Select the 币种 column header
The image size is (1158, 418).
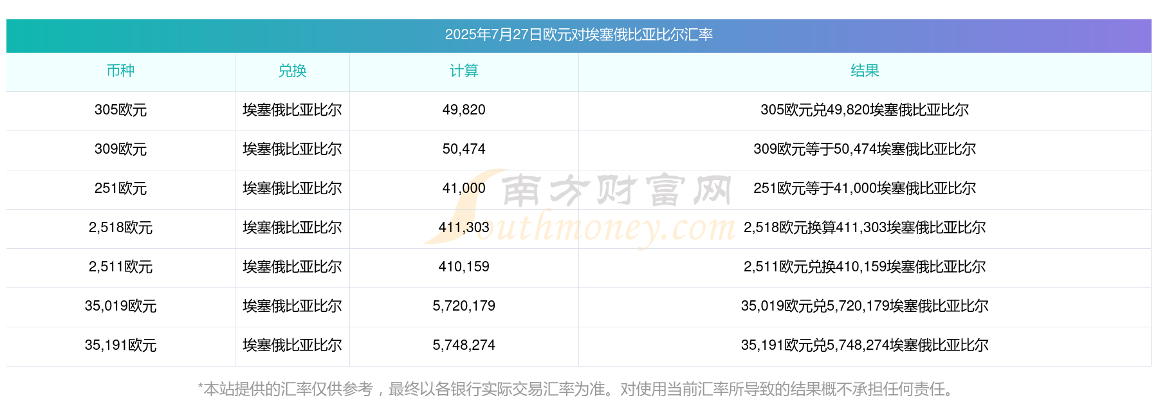click(120, 71)
